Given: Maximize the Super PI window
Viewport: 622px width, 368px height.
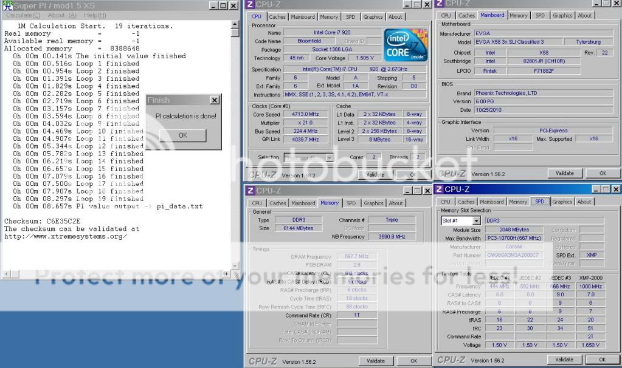Looking at the screenshot, I should (224, 5).
